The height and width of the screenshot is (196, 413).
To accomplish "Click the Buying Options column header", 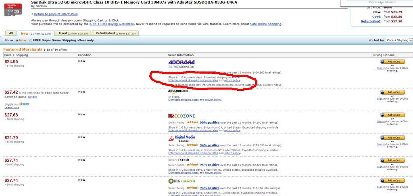I will click(x=383, y=55).
